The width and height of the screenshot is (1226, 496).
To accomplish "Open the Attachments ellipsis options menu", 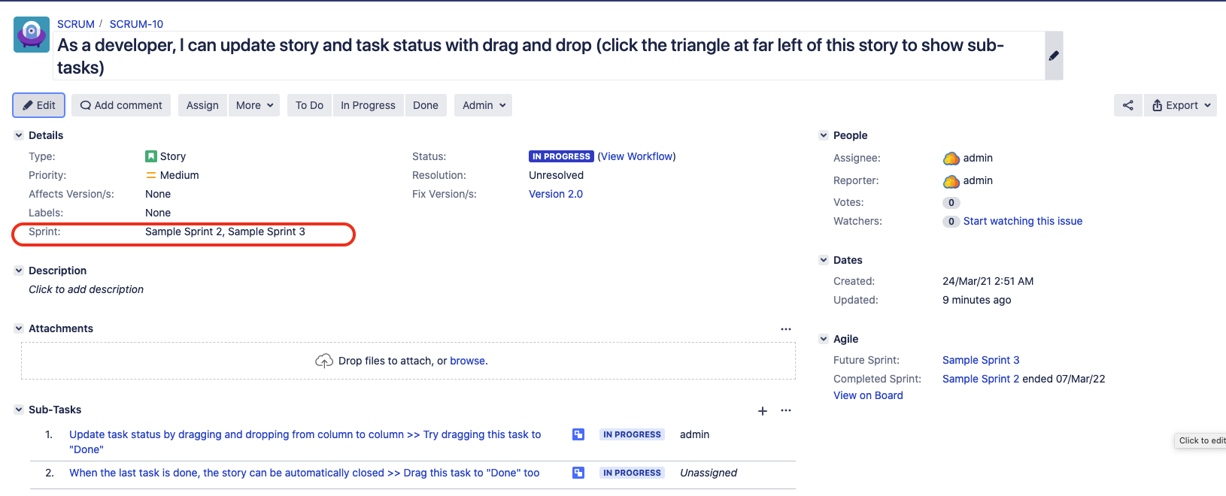I will (x=786, y=329).
